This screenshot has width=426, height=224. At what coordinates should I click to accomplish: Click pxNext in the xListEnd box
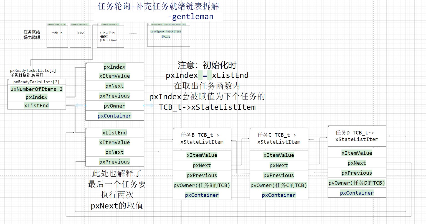(115, 152)
